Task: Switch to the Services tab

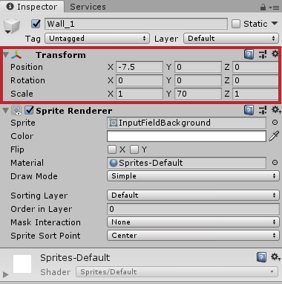Action: click(x=88, y=7)
